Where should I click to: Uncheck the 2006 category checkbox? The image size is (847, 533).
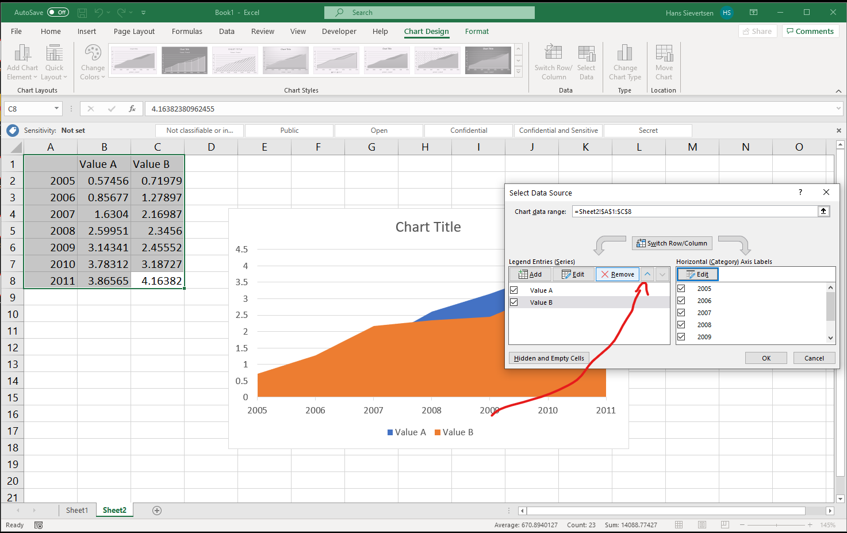(x=681, y=300)
